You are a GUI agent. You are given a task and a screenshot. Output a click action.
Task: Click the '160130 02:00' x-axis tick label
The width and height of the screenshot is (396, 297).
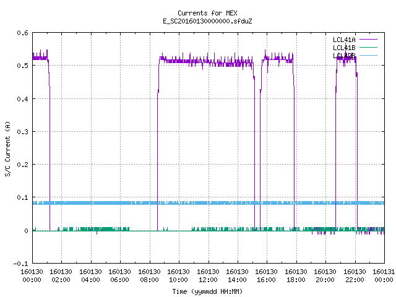pos(61,276)
